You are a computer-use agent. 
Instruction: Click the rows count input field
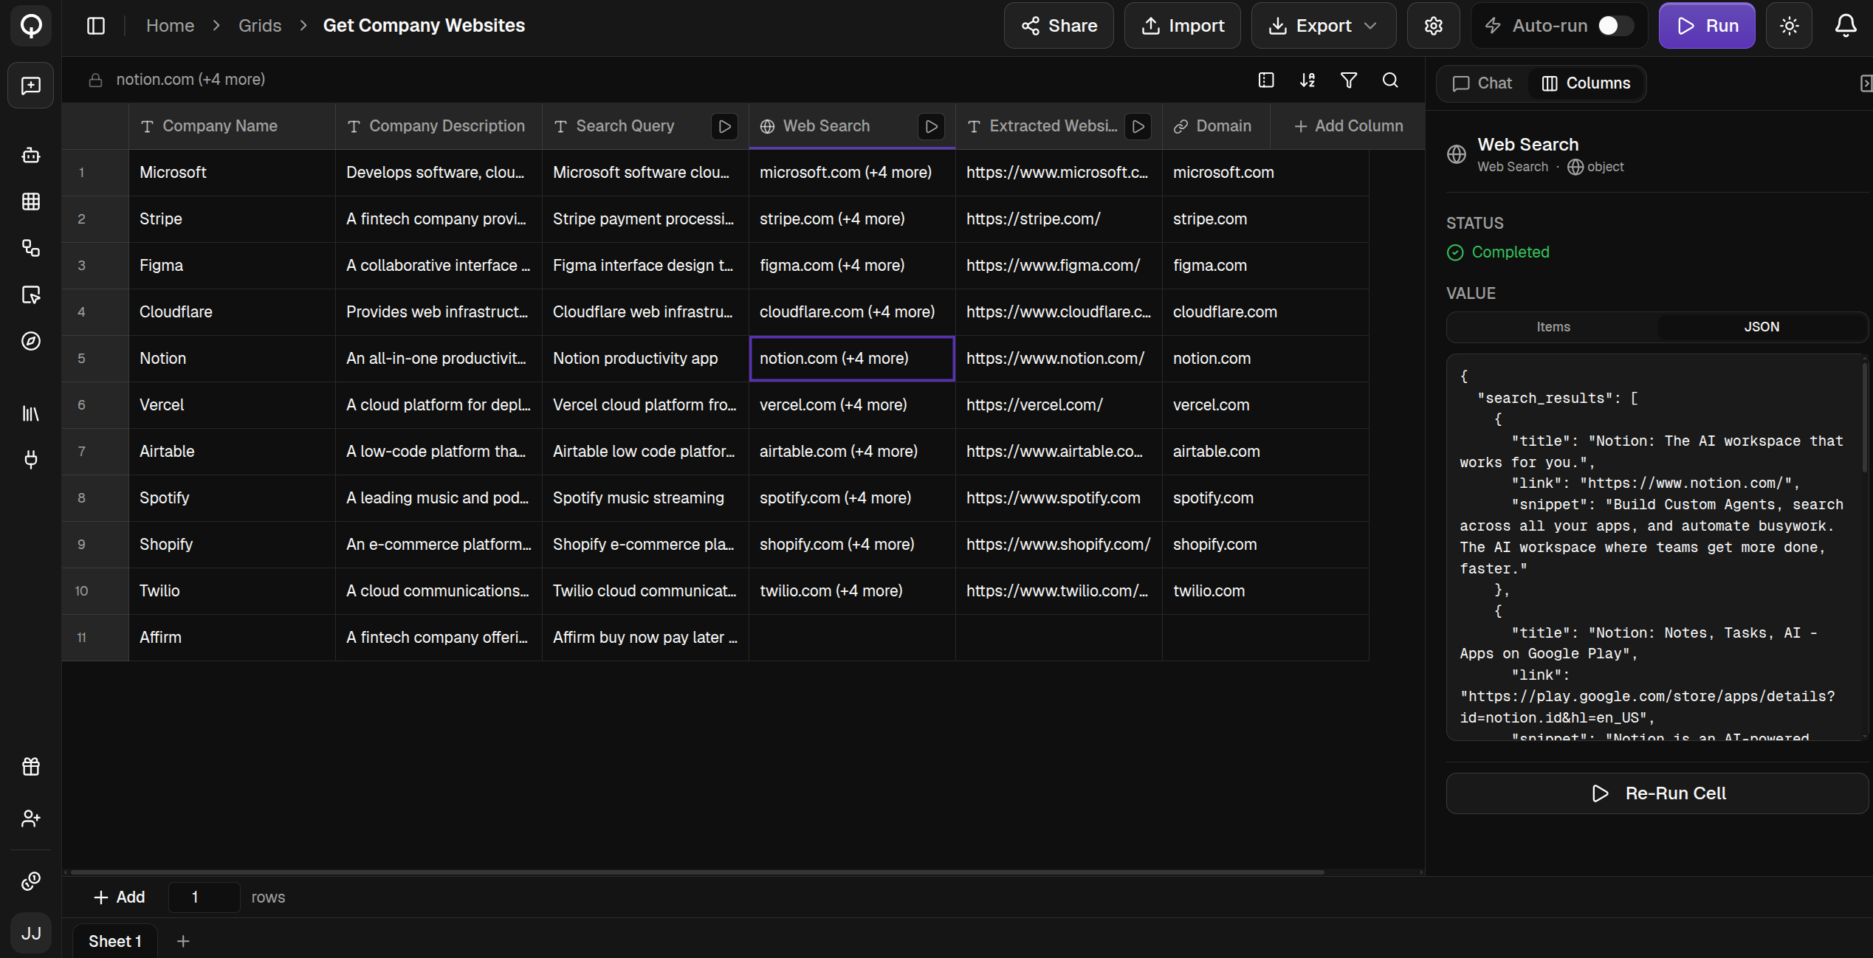pos(204,897)
